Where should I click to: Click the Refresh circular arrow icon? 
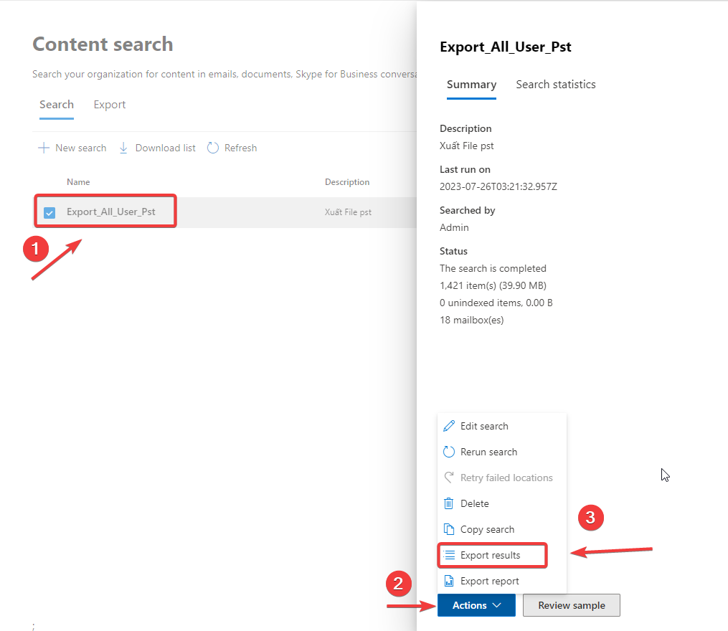click(213, 148)
